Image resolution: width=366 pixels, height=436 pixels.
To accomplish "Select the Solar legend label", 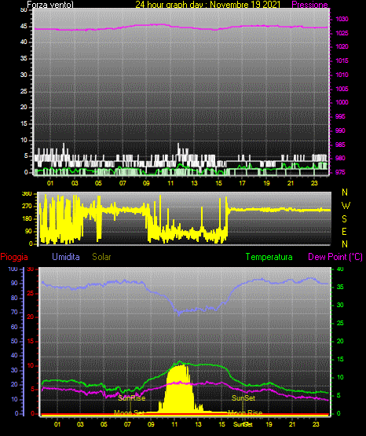I will (101, 257).
